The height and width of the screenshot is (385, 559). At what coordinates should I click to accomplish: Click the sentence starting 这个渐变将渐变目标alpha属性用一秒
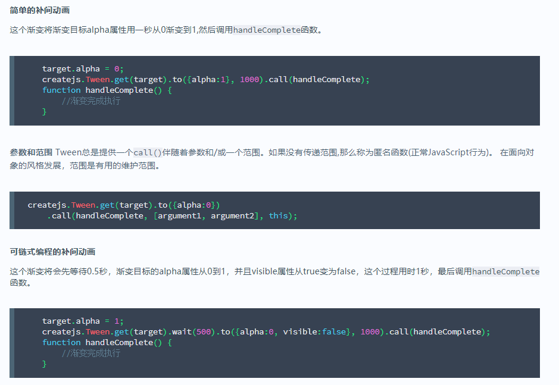coord(166,30)
